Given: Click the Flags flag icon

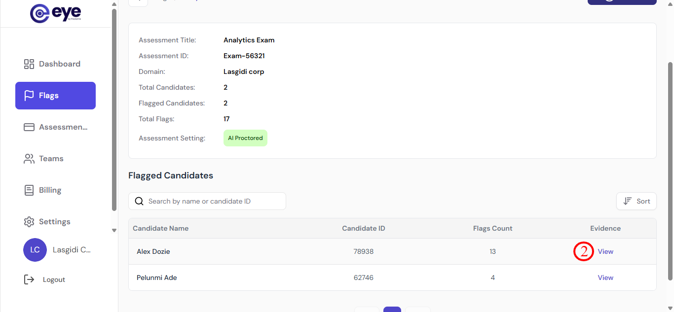Looking at the screenshot, I should [x=29, y=96].
